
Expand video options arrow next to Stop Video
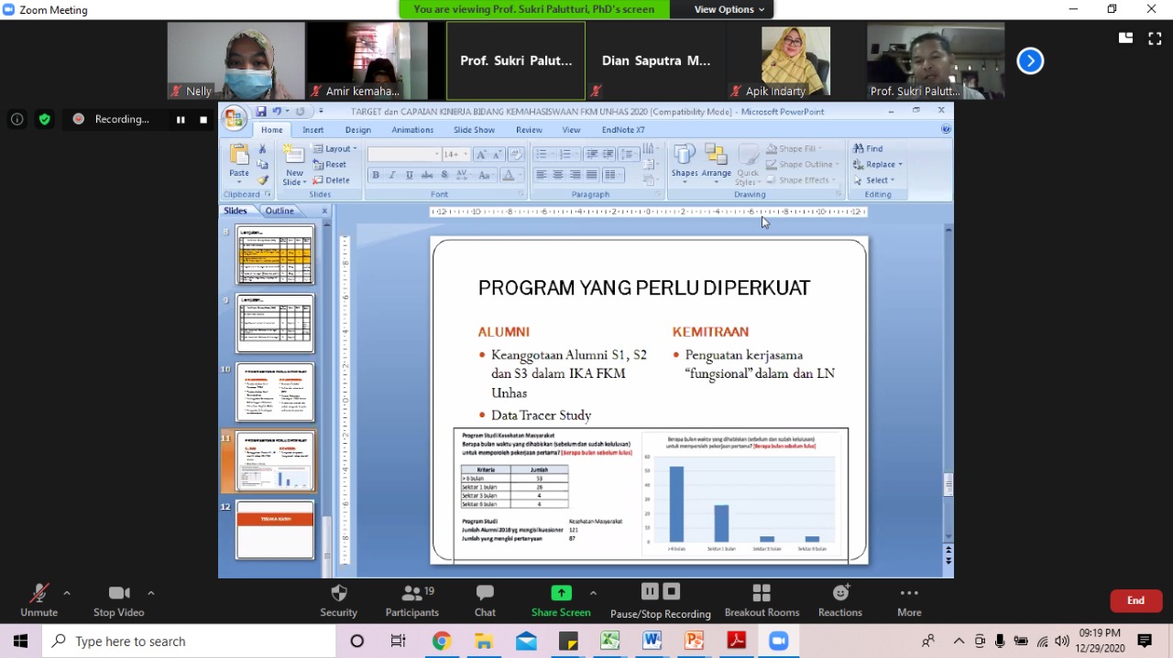(150, 593)
